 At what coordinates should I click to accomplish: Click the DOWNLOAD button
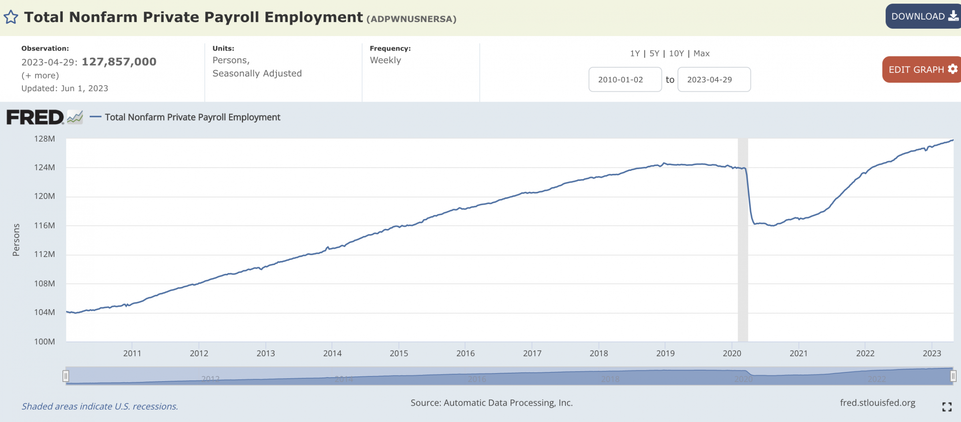923,16
